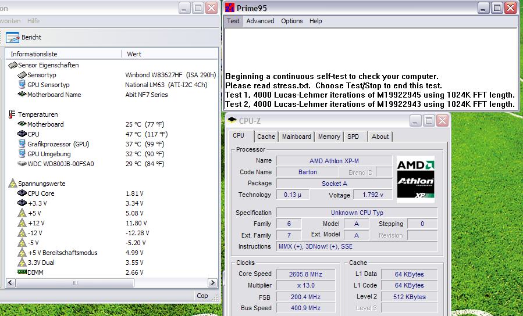
Task: Click the Sensortyp row icon
Action: (x=22, y=75)
